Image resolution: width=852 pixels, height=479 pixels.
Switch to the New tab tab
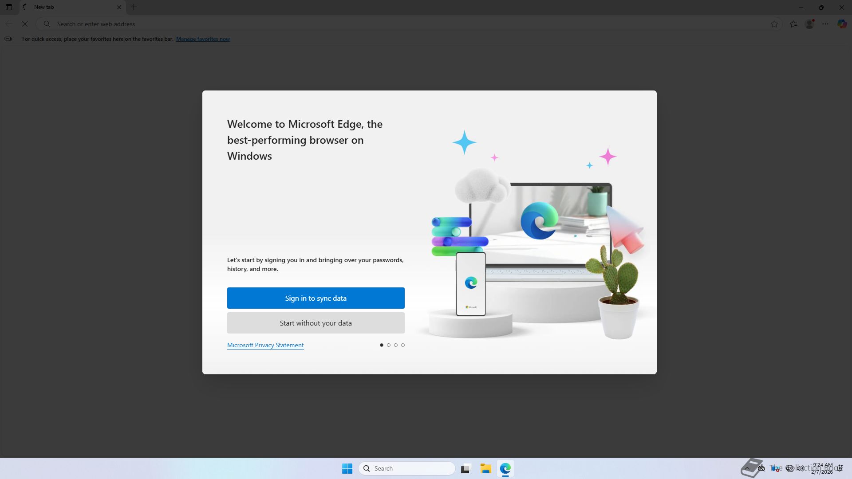67,7
